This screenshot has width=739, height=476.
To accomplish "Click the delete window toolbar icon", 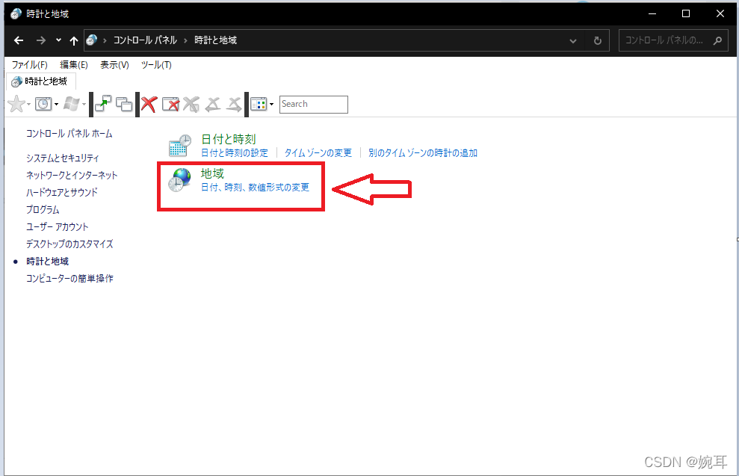I will [170, 104].
